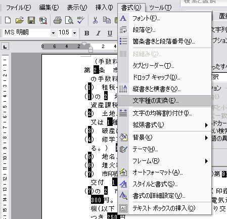Click the search icon beside Save

(43, 20)
